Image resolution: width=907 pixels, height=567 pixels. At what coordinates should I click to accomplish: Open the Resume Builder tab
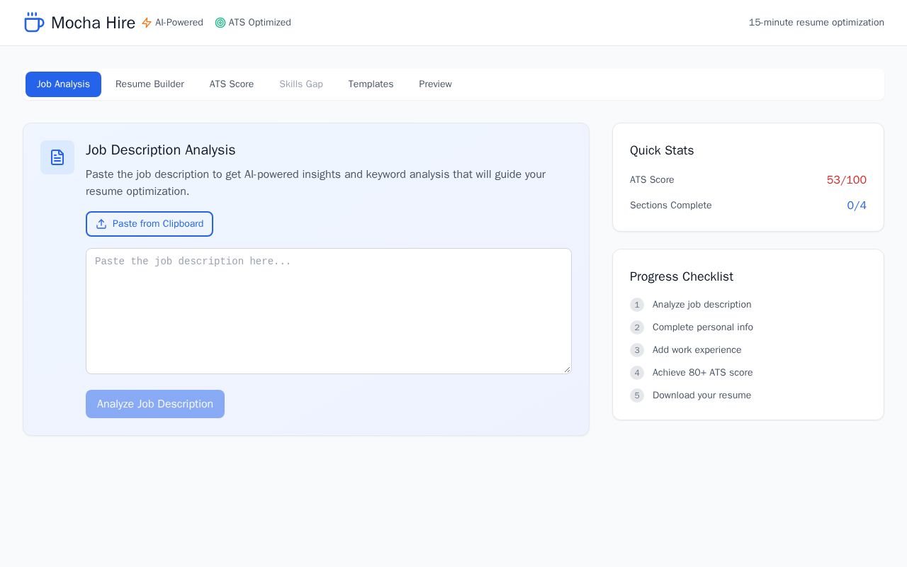pyautogui.click(x=150, y=84)
